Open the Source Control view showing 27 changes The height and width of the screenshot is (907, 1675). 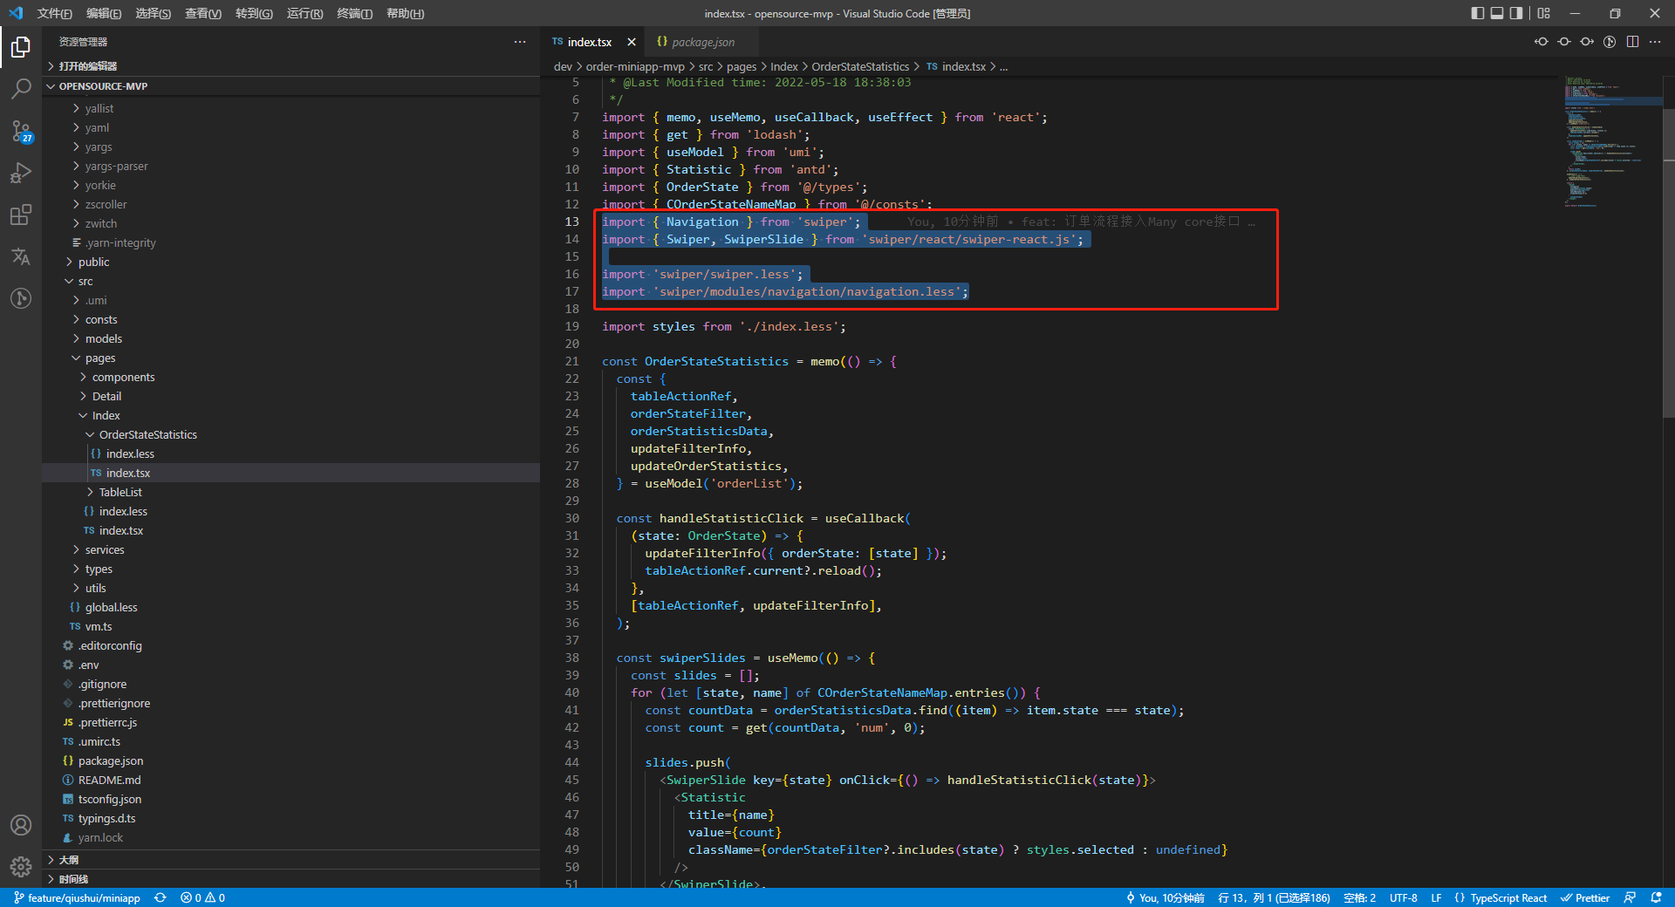[21, 131]
